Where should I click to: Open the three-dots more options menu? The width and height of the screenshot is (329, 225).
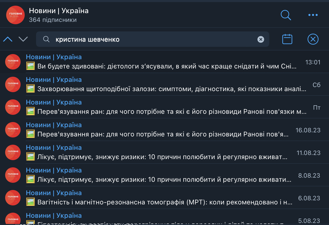(x=313, y=15)
